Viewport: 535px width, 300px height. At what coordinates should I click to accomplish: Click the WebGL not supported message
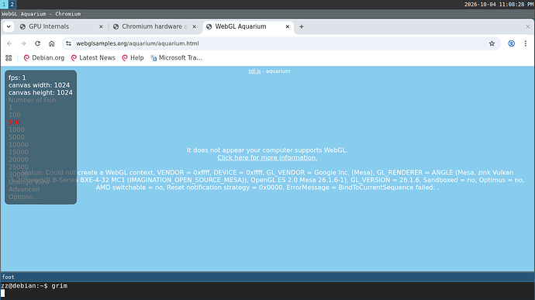pos(267,150)
